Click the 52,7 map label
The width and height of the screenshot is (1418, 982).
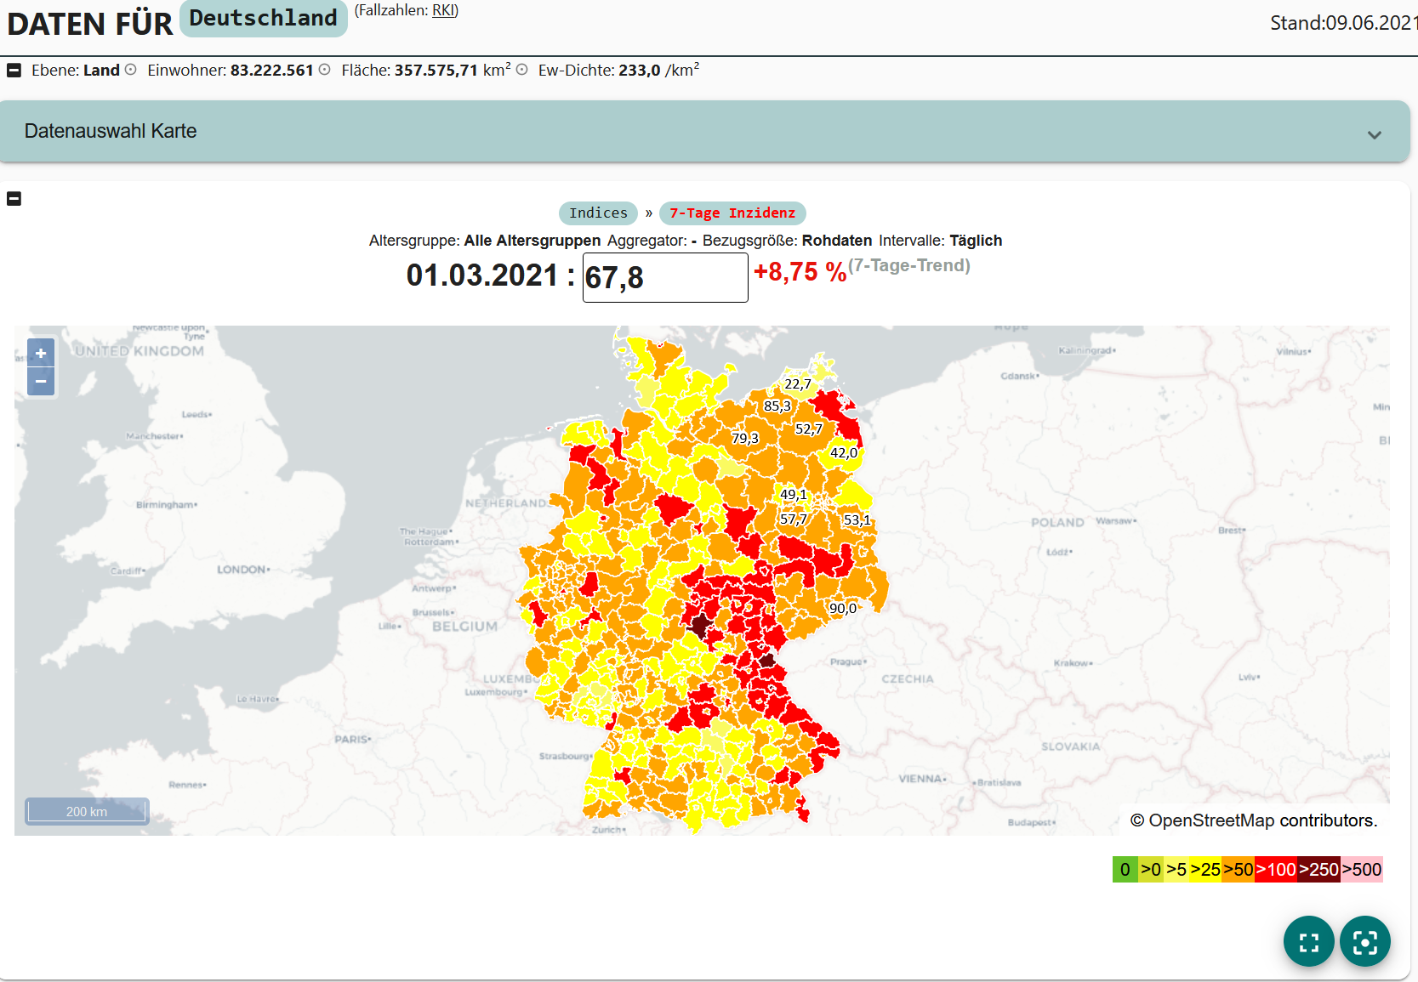point(809,429)
